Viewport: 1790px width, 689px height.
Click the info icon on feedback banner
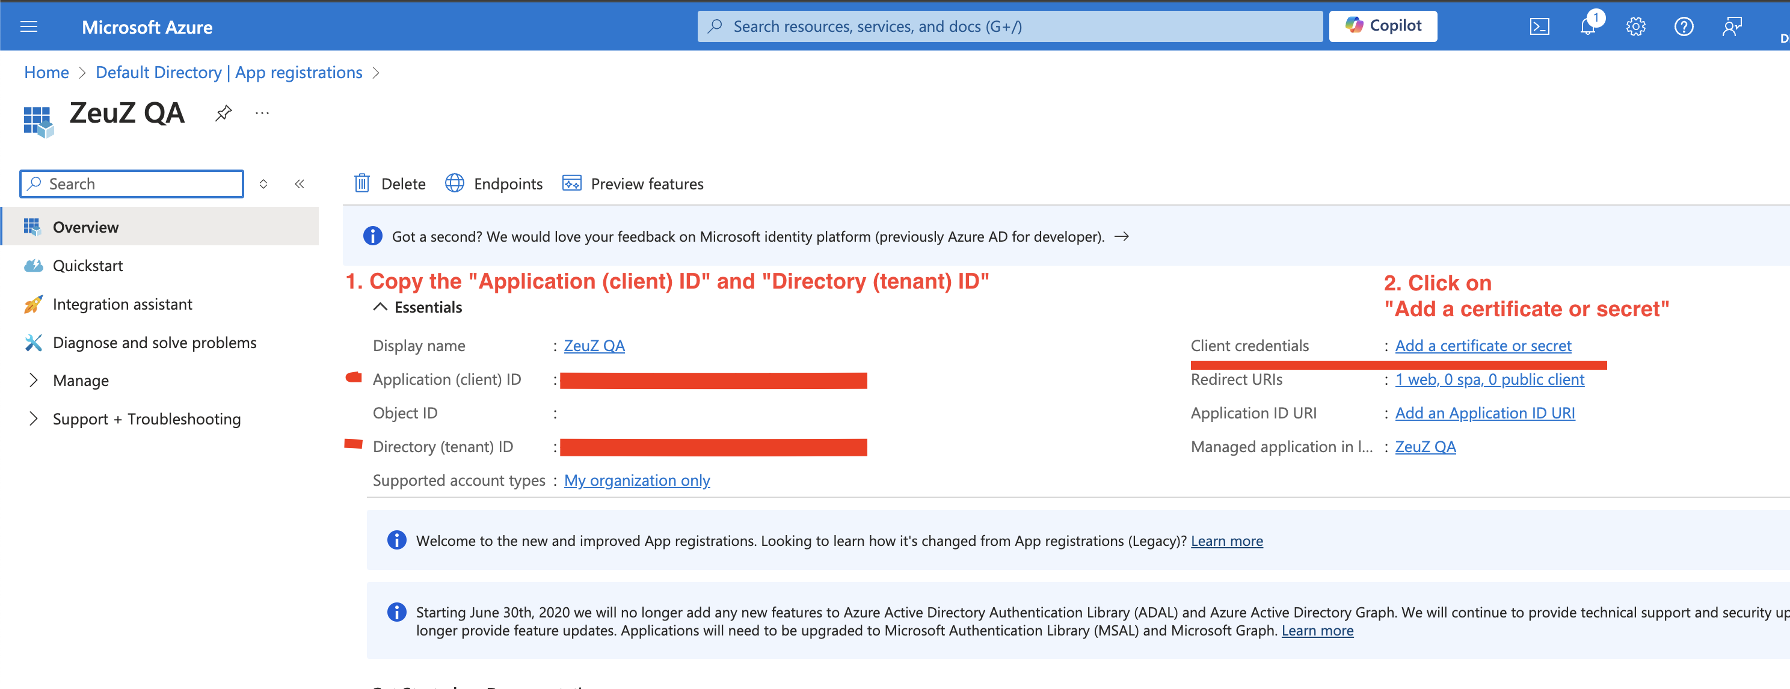(372, 236)
